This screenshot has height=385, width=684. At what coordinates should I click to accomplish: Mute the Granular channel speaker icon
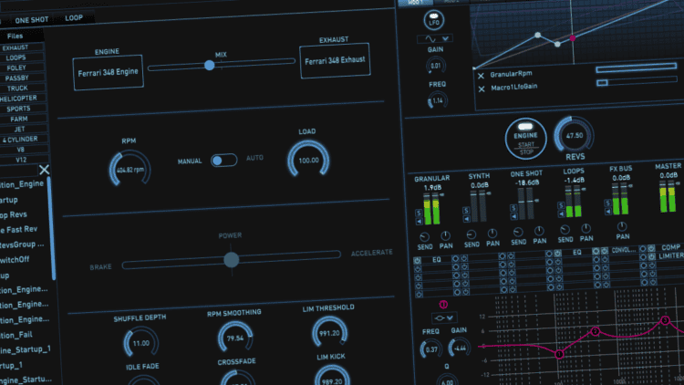[x=420, y=222]
